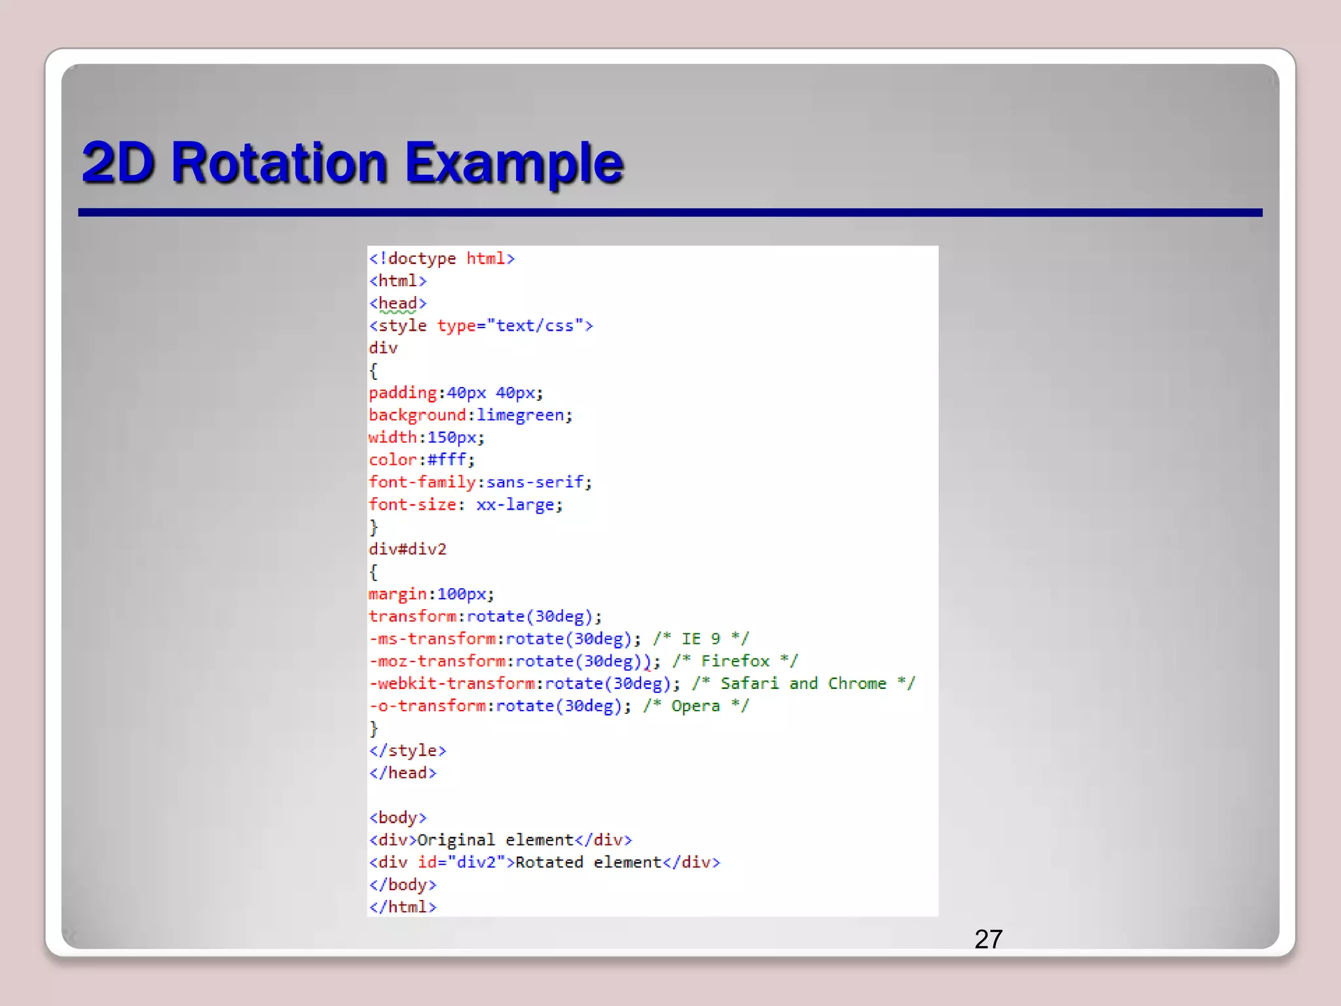
Task: Click the 'font-family:sans-serif;' line
Action: (x=480, y=482)
